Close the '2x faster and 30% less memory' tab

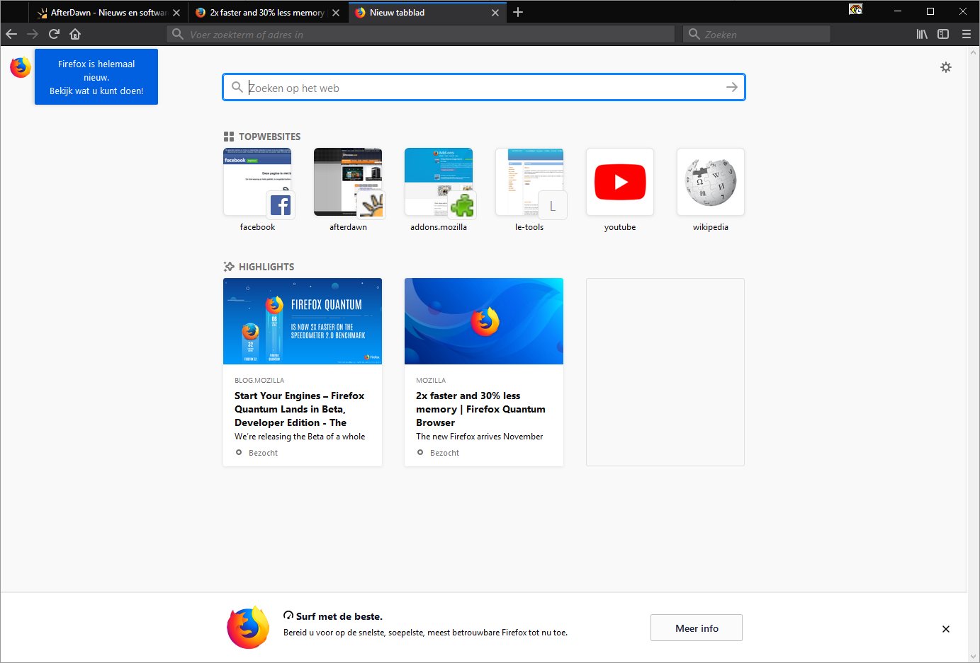coord(336,13)
